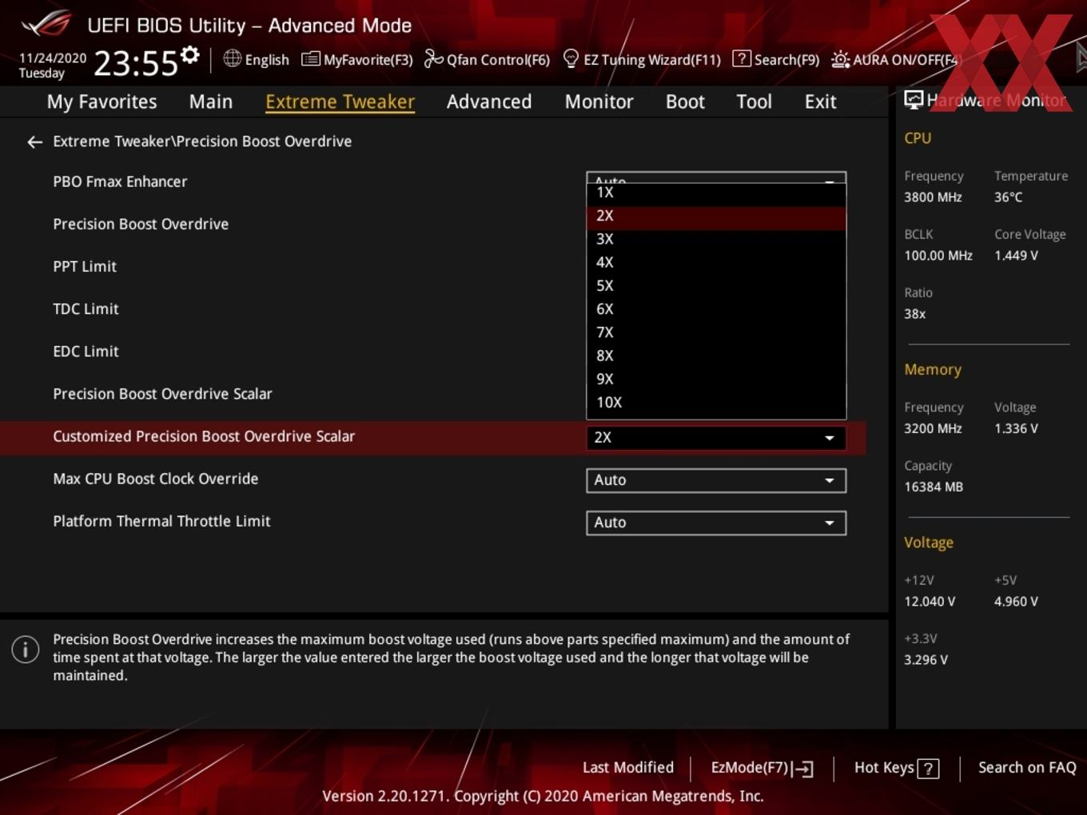
Task: Switch to EzMode(F7)
Action: click(762, 768)
